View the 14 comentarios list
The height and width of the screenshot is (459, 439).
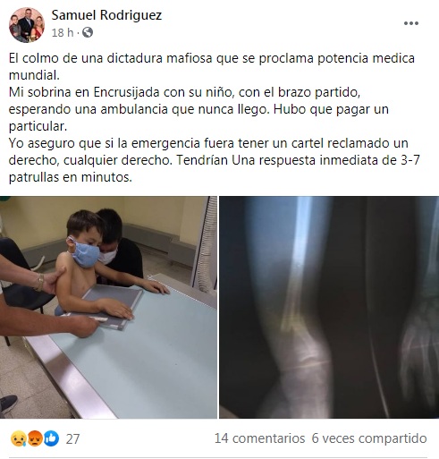[259, 438]
